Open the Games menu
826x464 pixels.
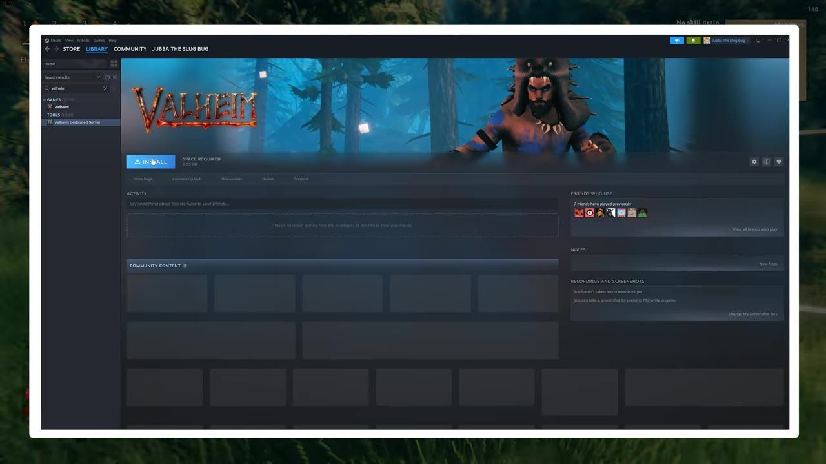coord(99,41)
